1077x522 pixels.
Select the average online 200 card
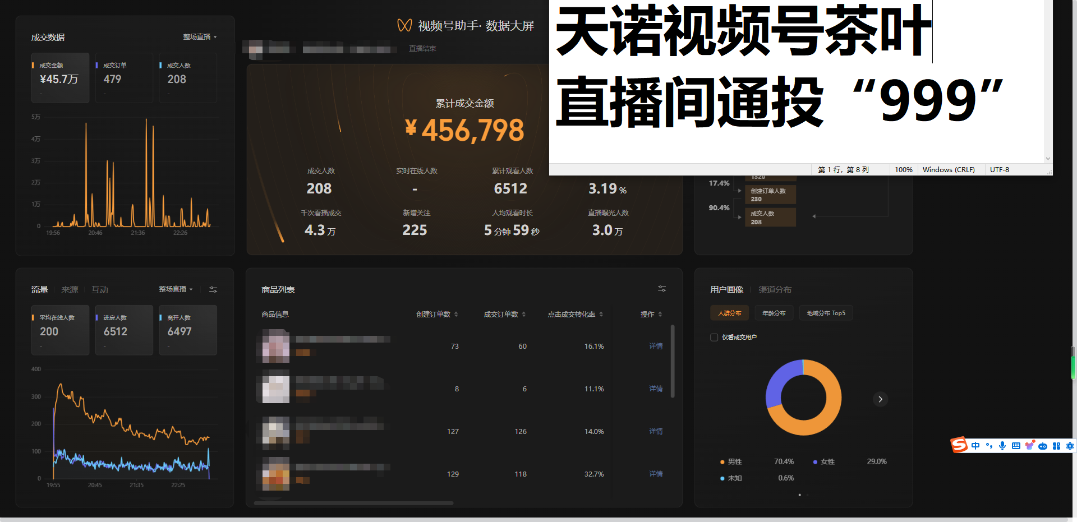[x=60, y=330]
